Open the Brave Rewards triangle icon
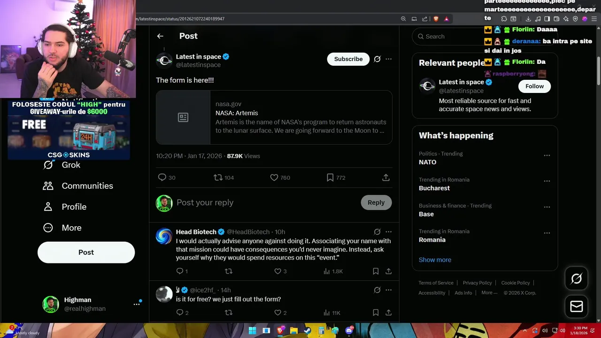Image resolution: width=601 pixels, height=338 pixels. [x=447, y=19]
